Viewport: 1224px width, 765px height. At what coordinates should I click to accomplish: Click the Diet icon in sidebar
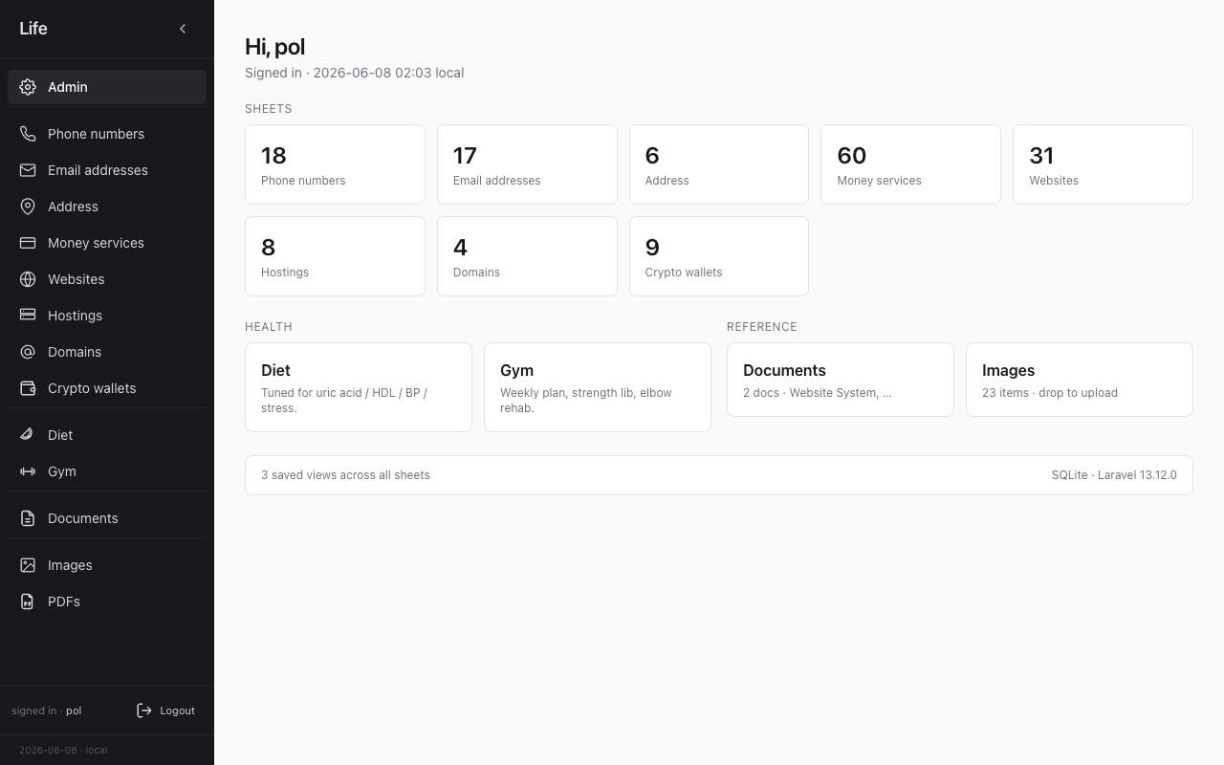[x=28, y=435]
